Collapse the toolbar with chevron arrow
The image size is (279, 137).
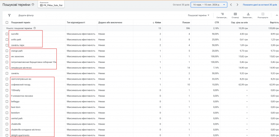pyautogui.click(x=277, y=16)
